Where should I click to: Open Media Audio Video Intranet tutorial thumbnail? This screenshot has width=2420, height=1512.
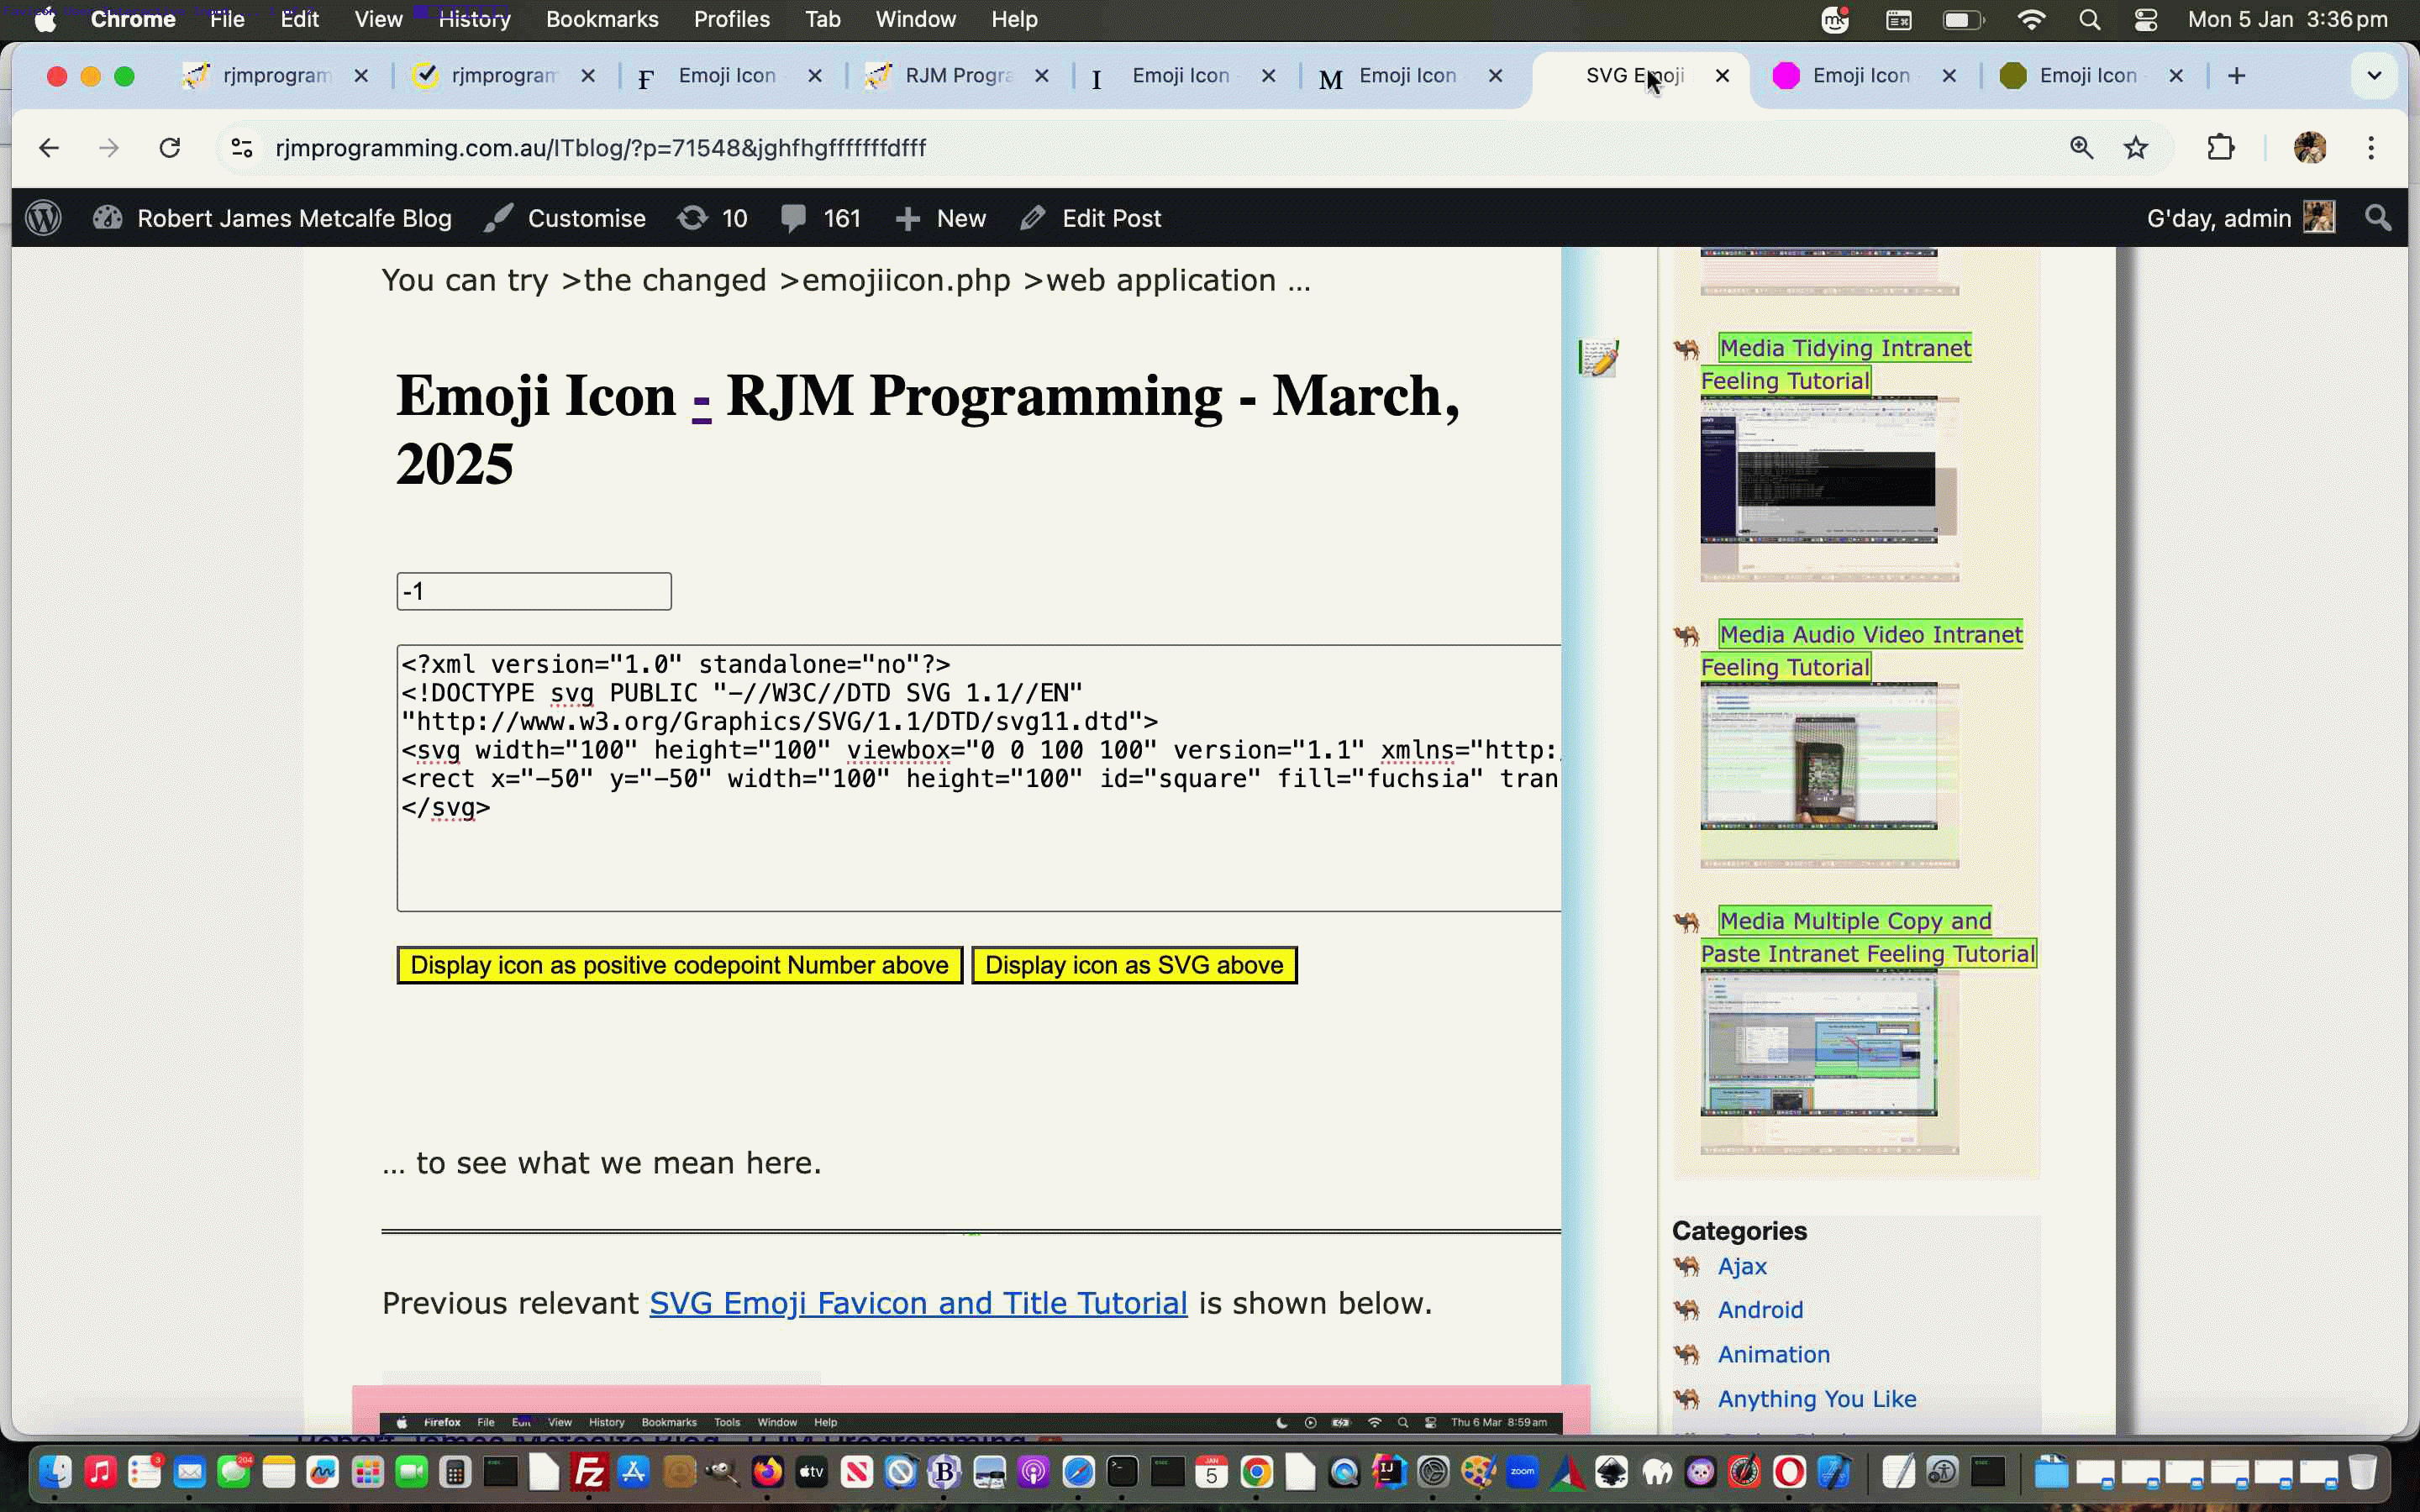pos(1818,756)
